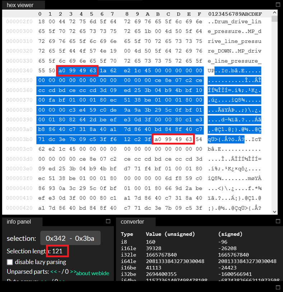Click ASCII column header 0123456789ABCDEF
Image resolution: width=283 pixels, height=292 pixels.
tap(235, 14)
